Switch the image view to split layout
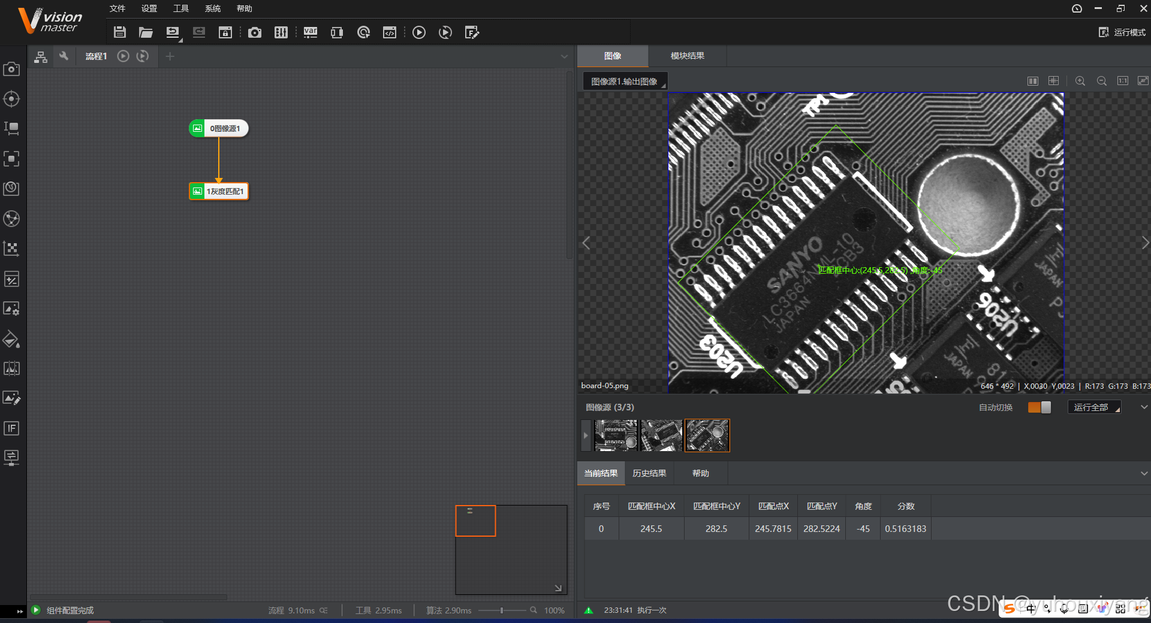The width and height of the screenshot is (1151, 623). [1033, 81]
